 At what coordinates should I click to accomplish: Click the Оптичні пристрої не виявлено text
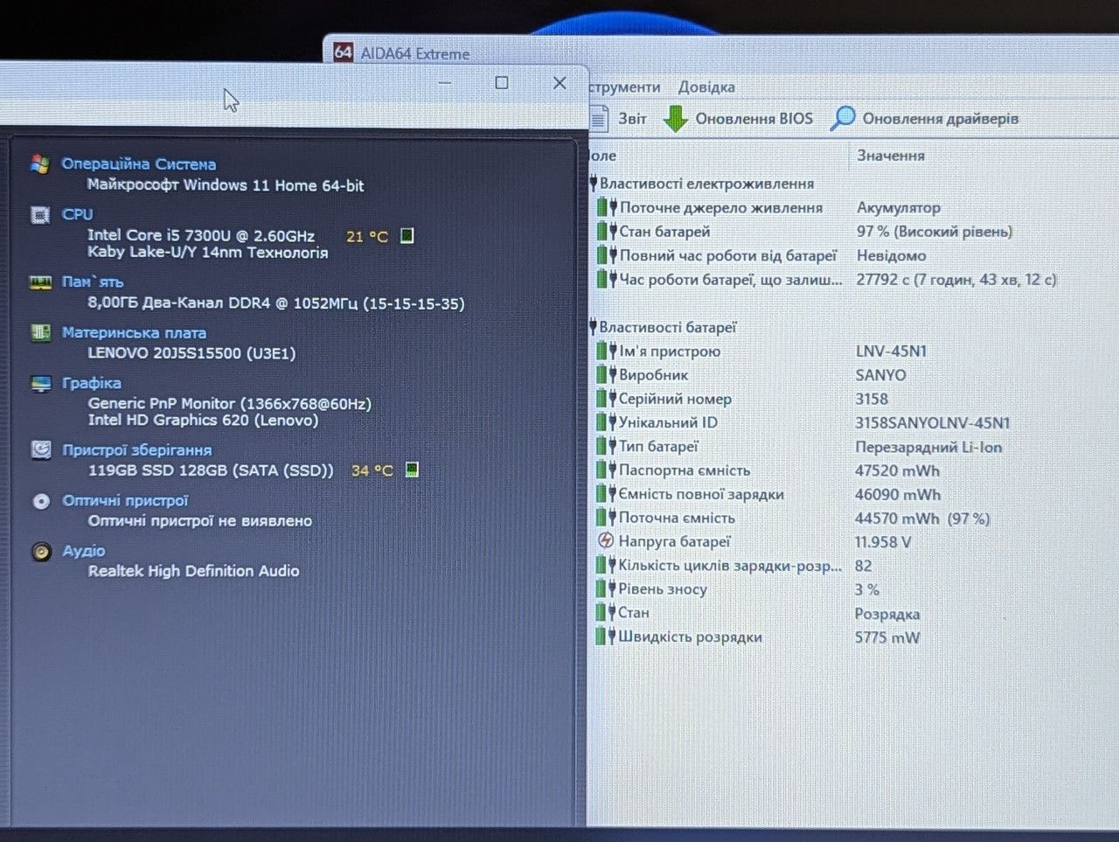click(x=200, y=521)
